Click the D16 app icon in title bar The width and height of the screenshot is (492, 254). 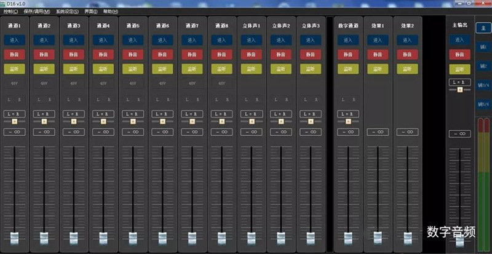[x=2, y=3]
